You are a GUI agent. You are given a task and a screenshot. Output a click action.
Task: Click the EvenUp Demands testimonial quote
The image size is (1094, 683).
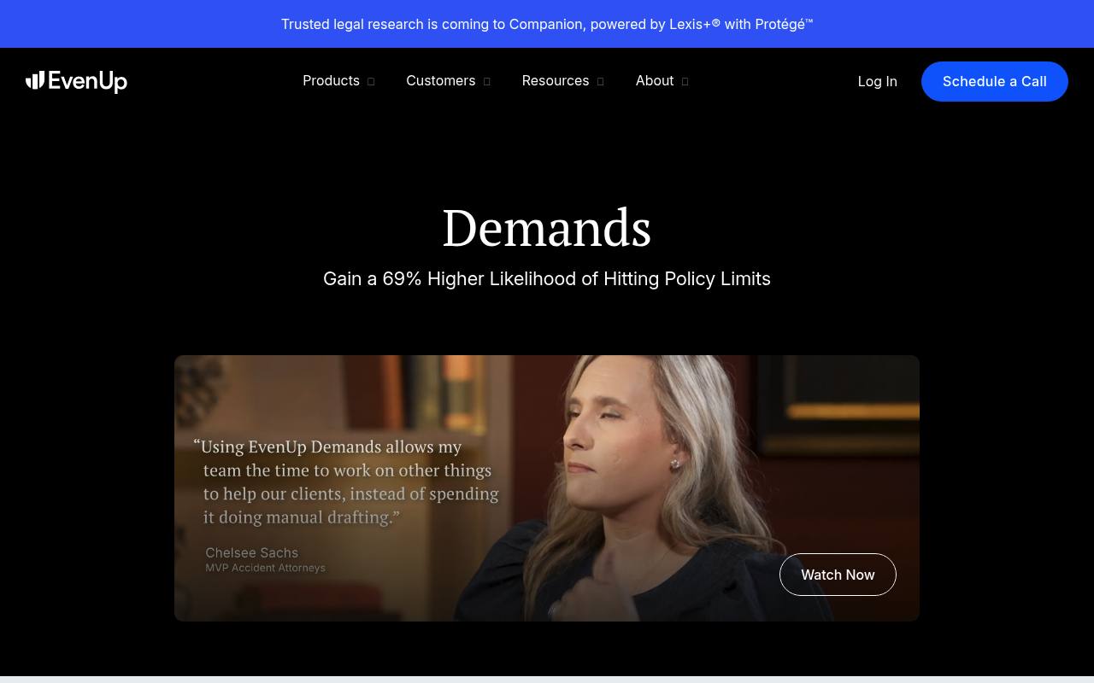346,482
